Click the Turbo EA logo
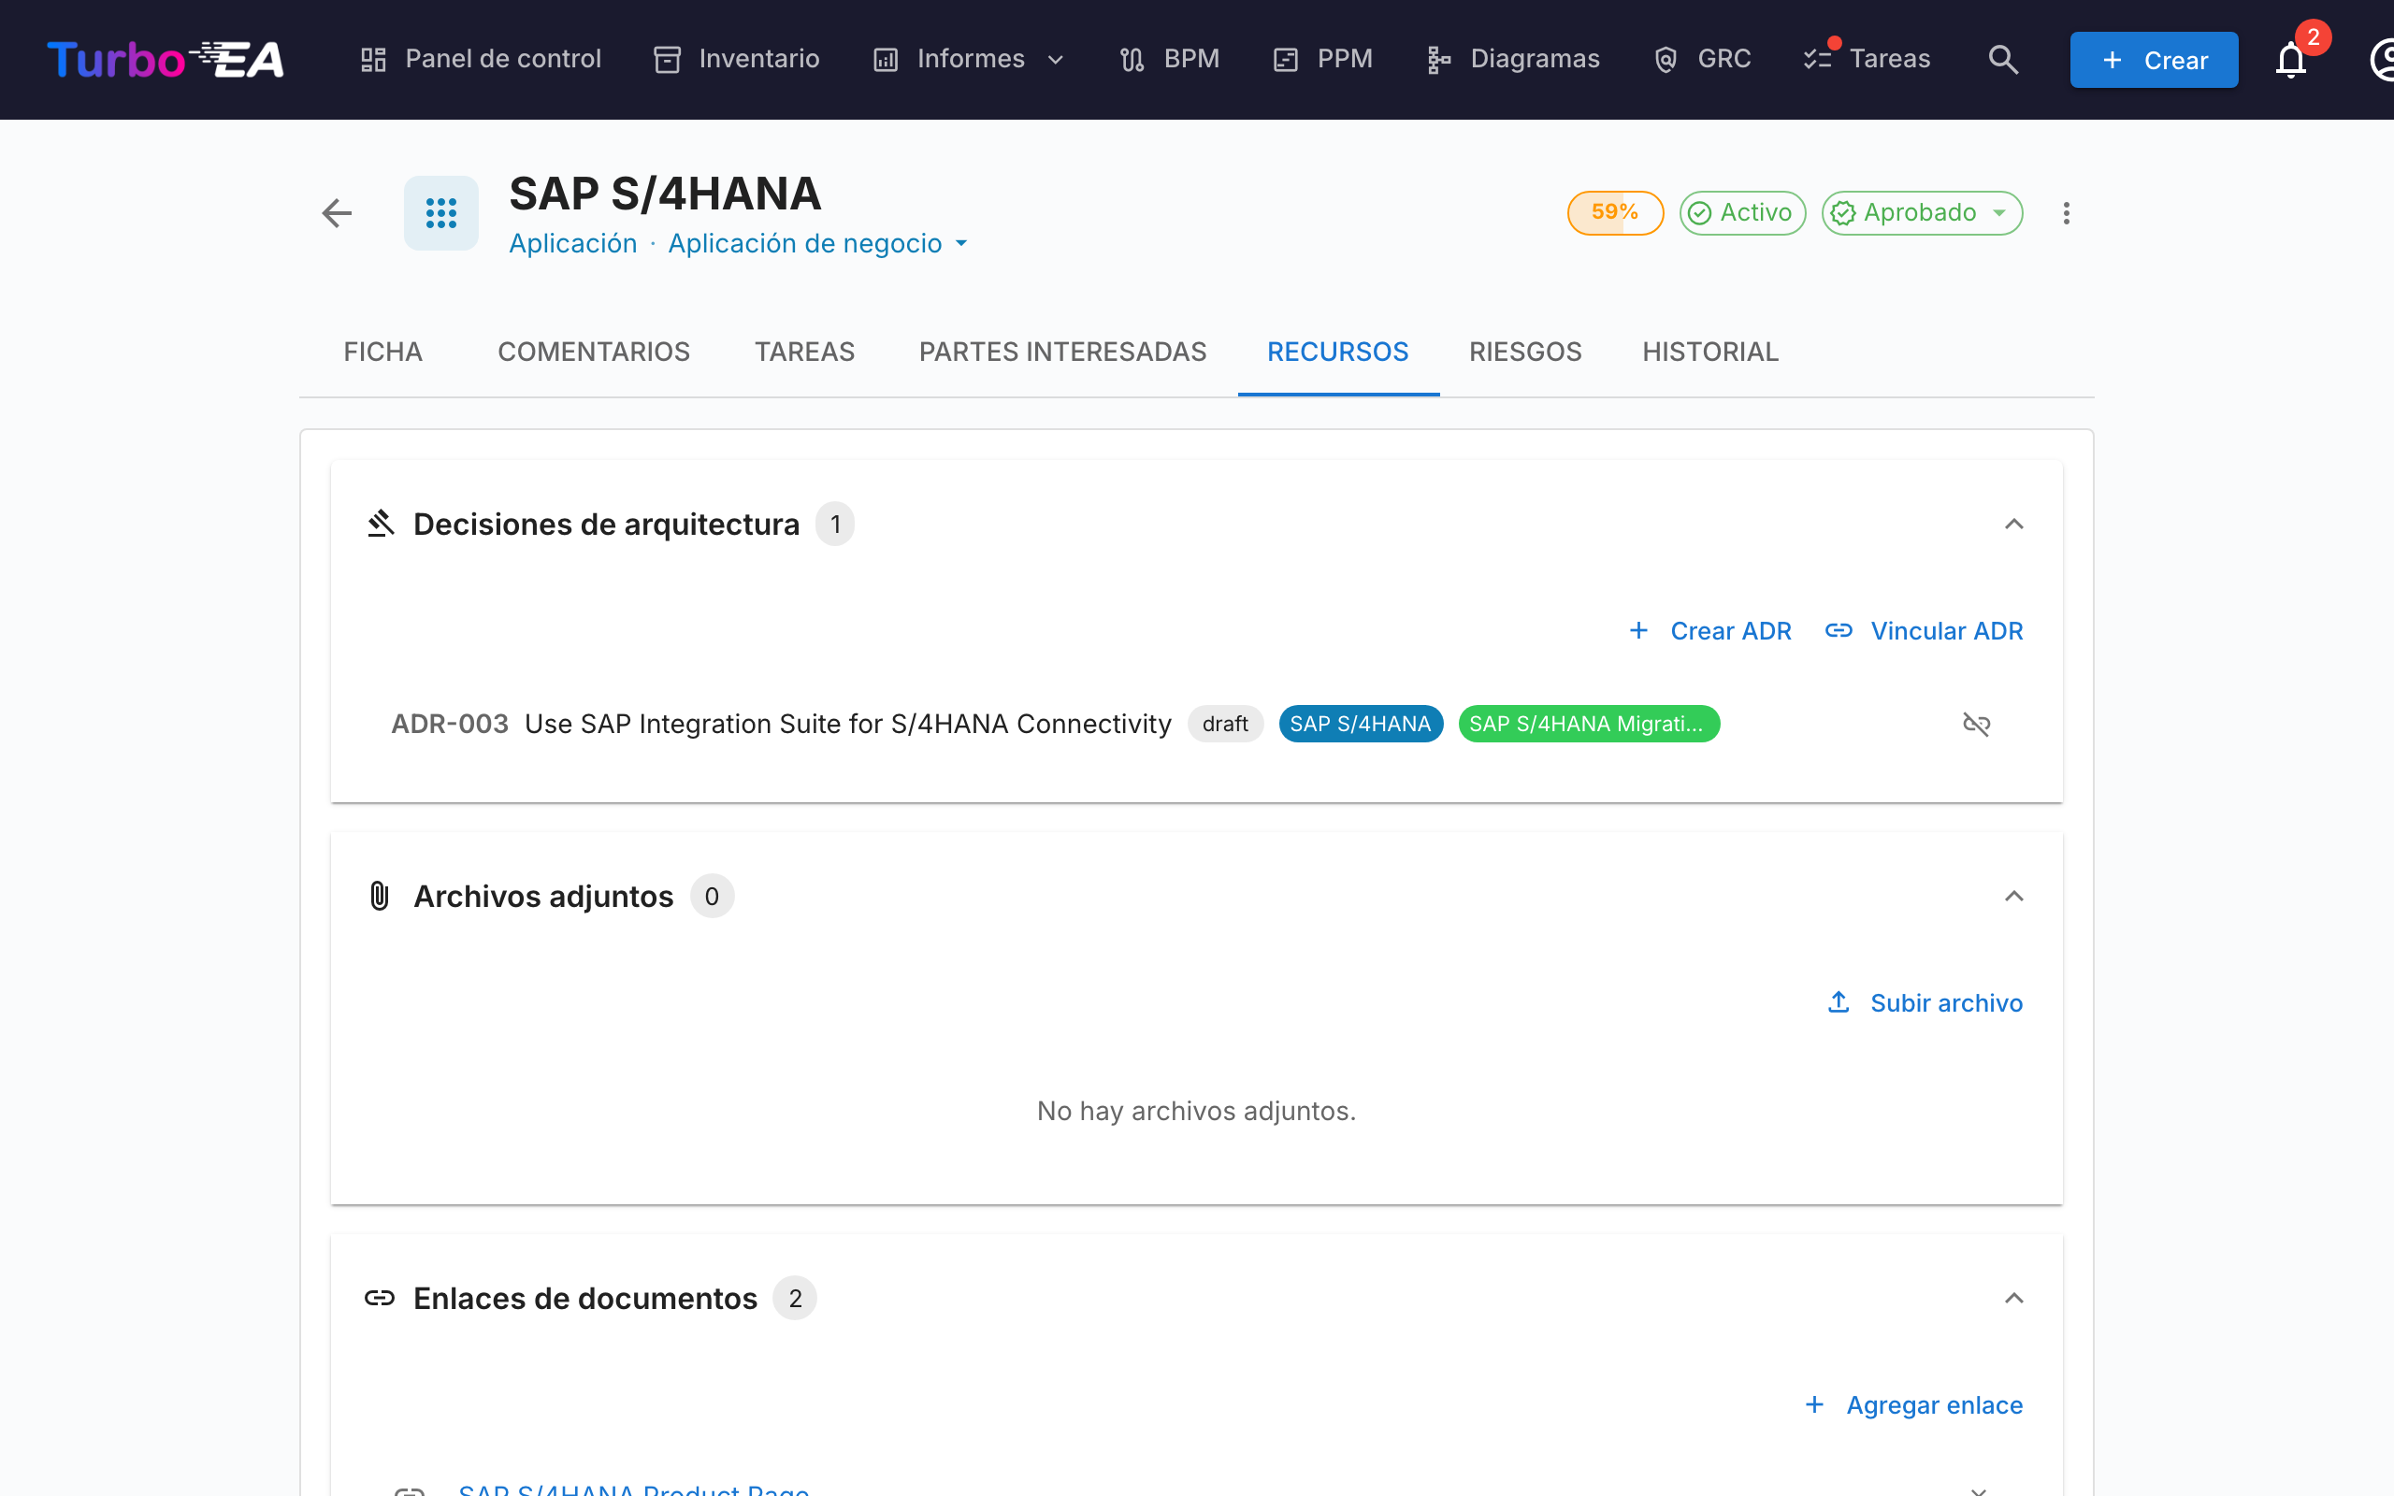The height and width of the screenshot is (1496, 2394). 166,59
